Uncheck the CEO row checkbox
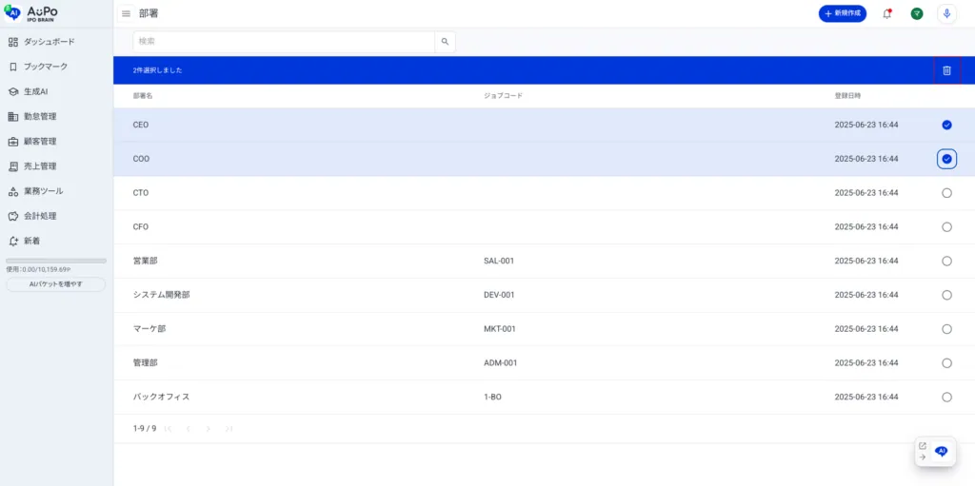This screenshot has width=975, height=486. click(947, 125)
